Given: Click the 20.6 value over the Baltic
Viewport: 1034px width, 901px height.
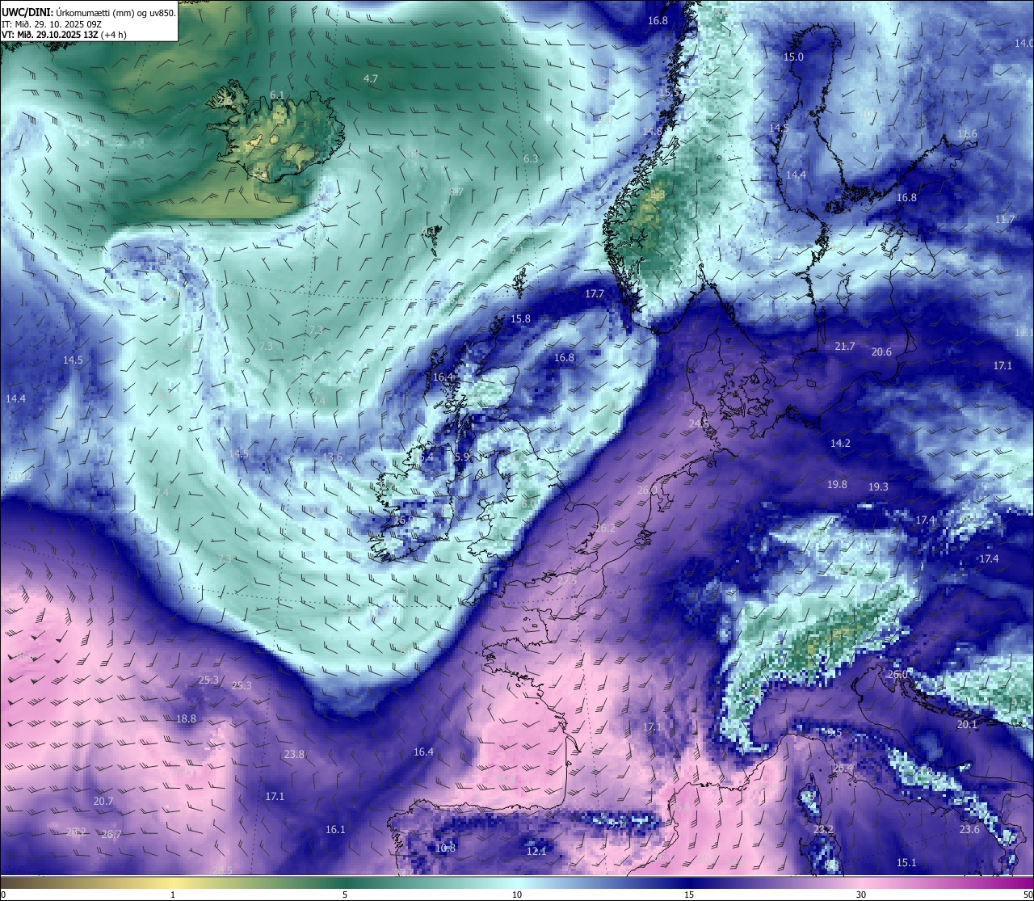Looking at the screenshot, I should [x=881, y=352].
